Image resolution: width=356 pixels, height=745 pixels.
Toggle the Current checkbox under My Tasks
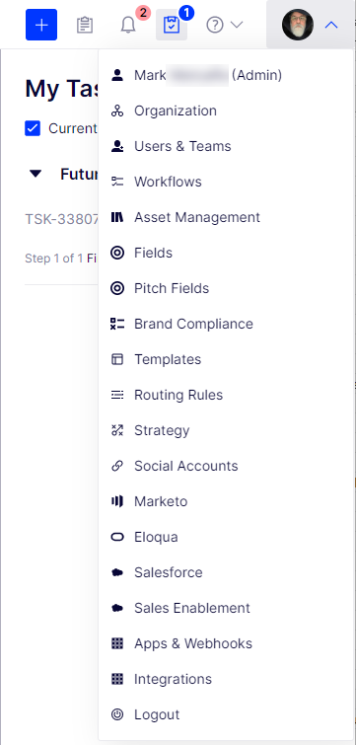(33, 128)
